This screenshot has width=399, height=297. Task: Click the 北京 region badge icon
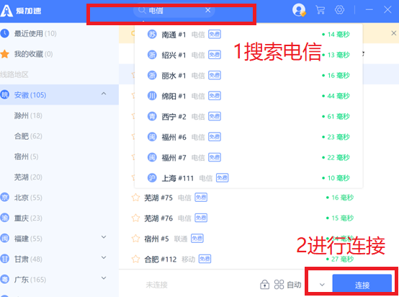click(x=4, y=197)
